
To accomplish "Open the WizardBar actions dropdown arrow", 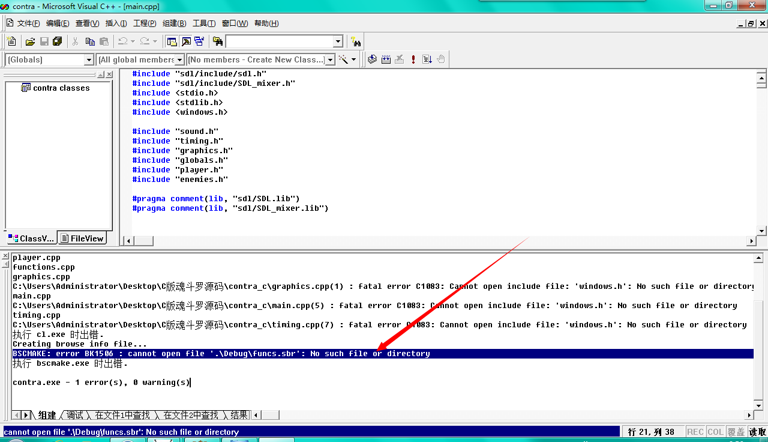I will pyautogui.click(x=354, y=59).
